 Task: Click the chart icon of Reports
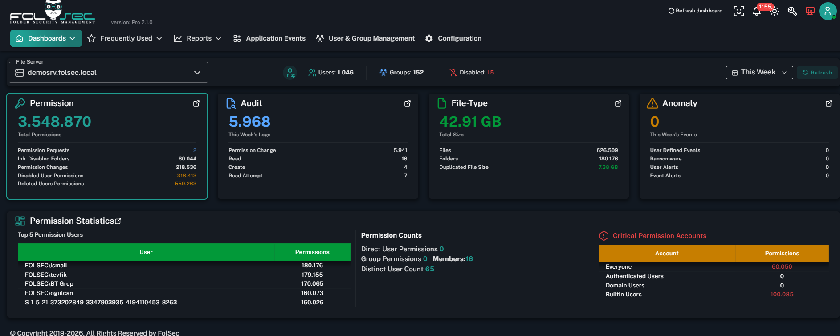point(178,38)
